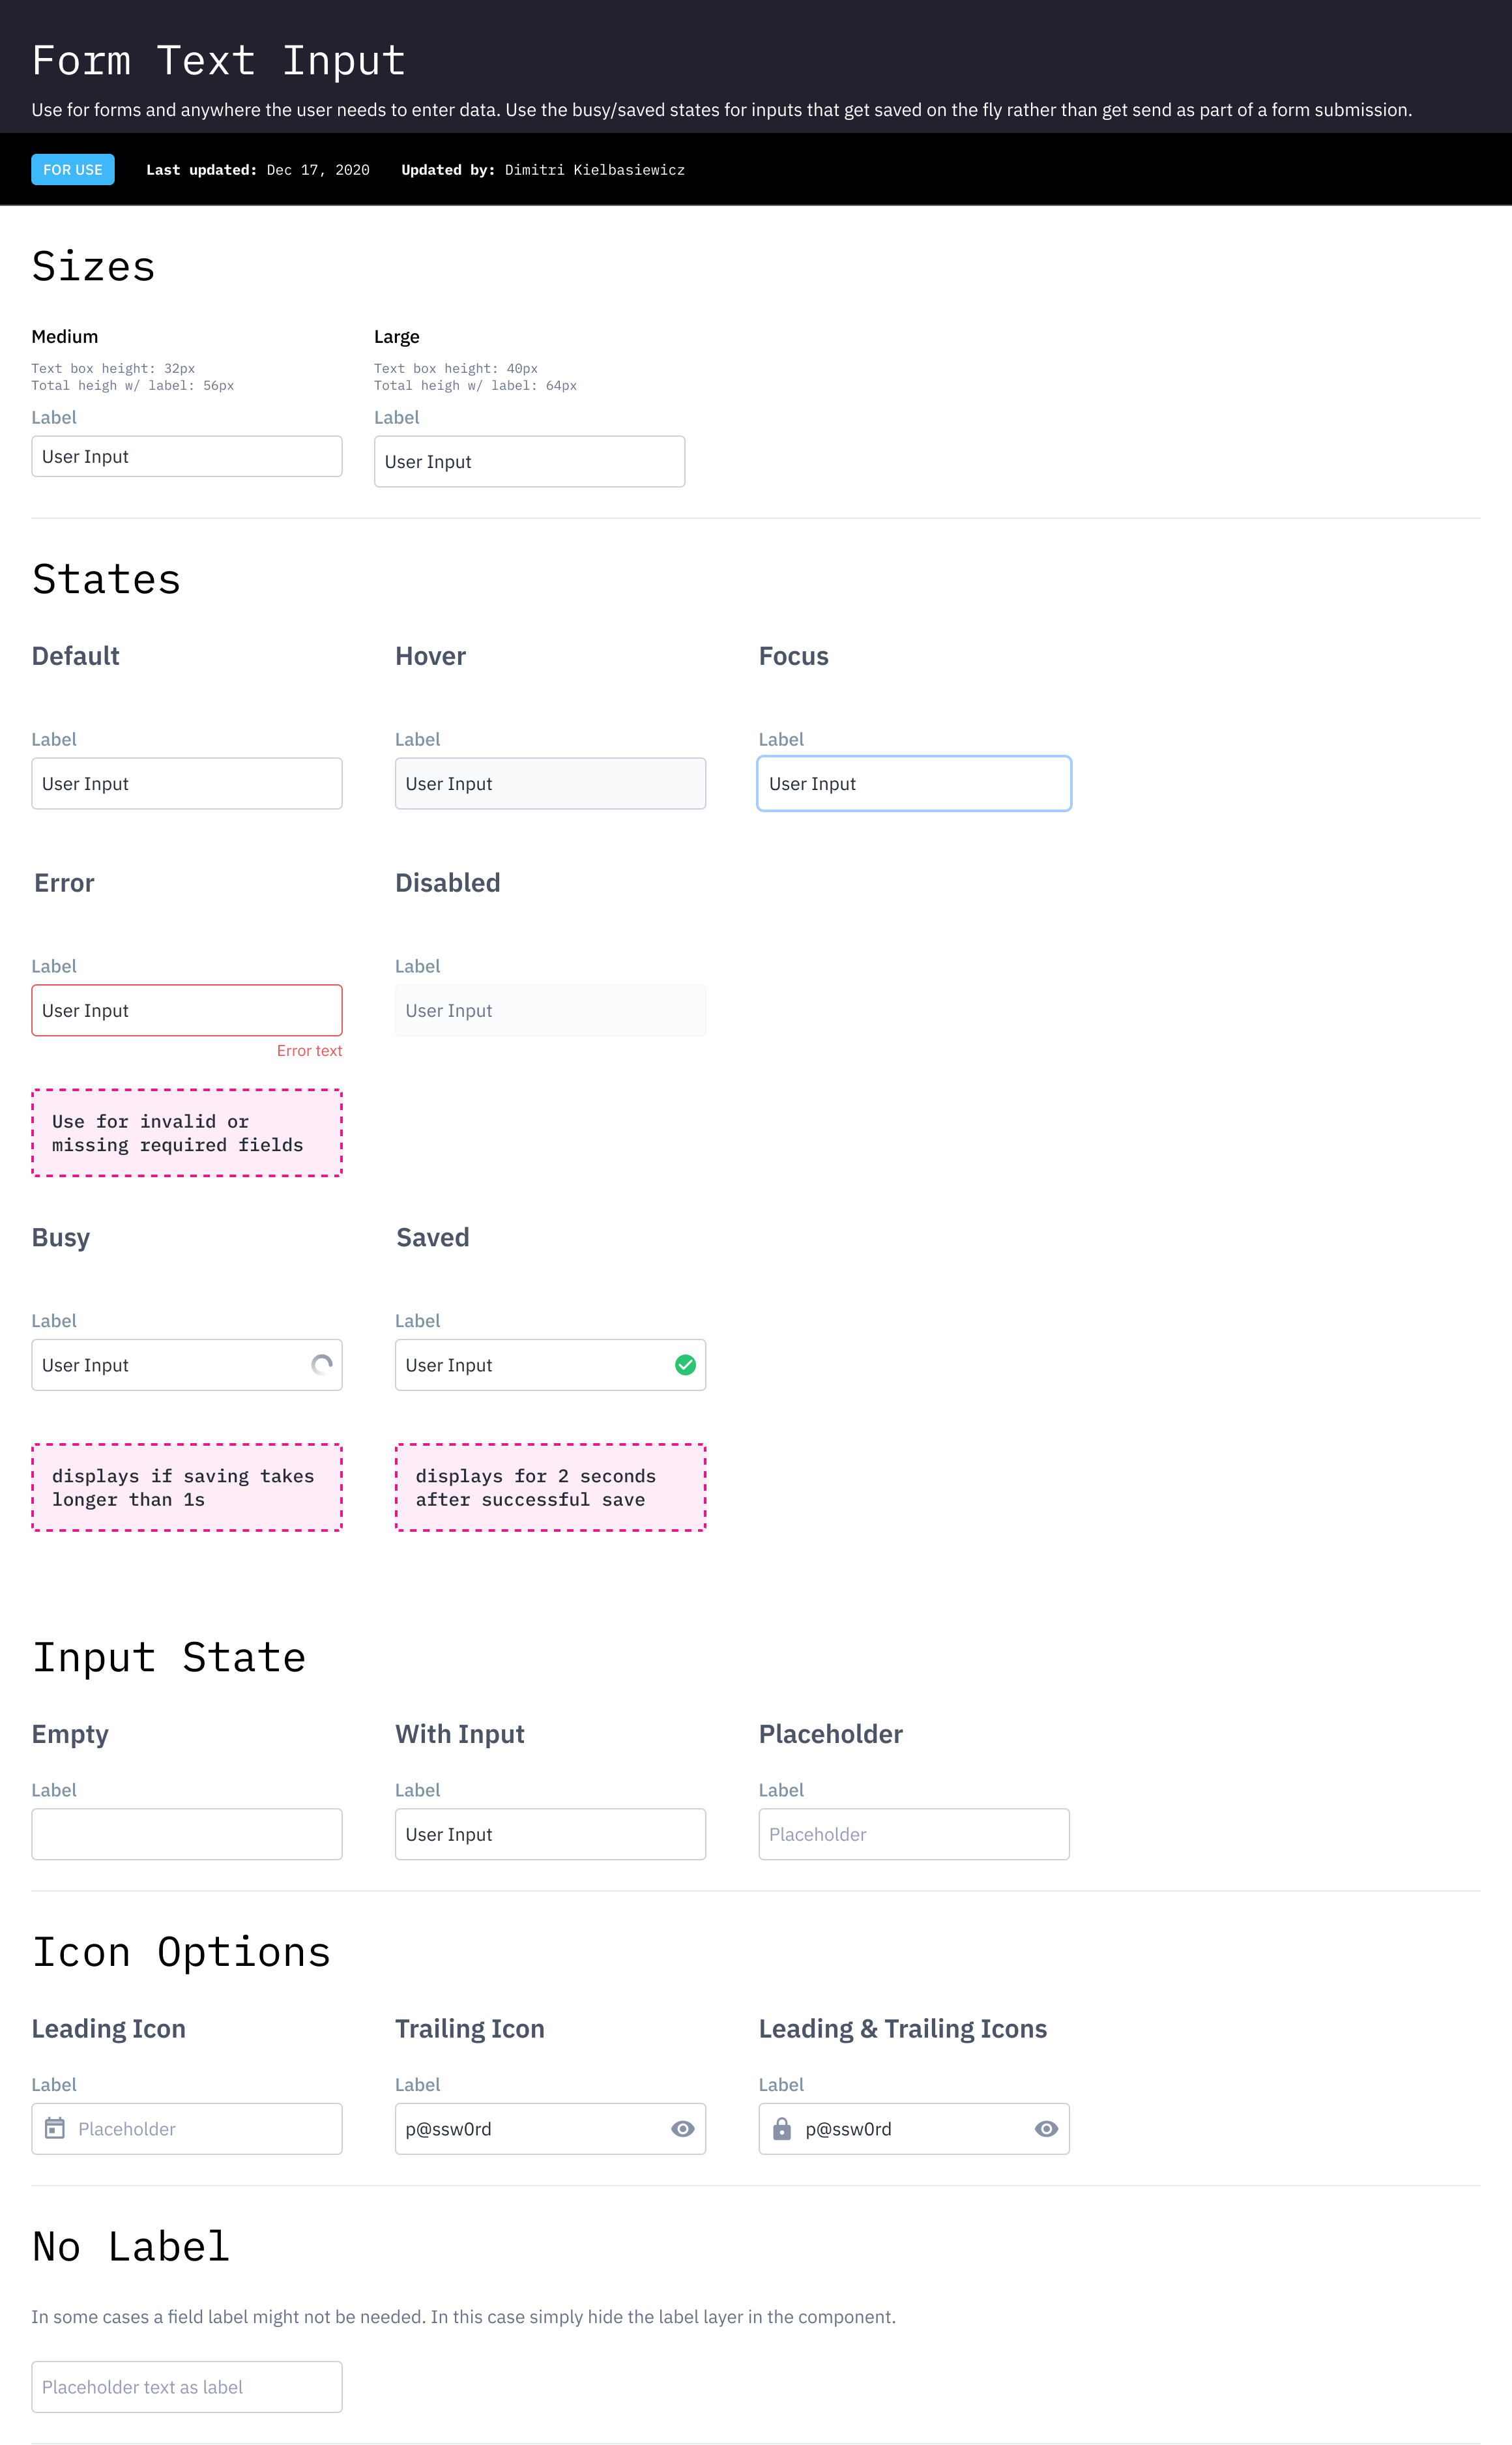
Task: Click the 'Placeholder text as label' input
Action: [x=187, y=2386]
